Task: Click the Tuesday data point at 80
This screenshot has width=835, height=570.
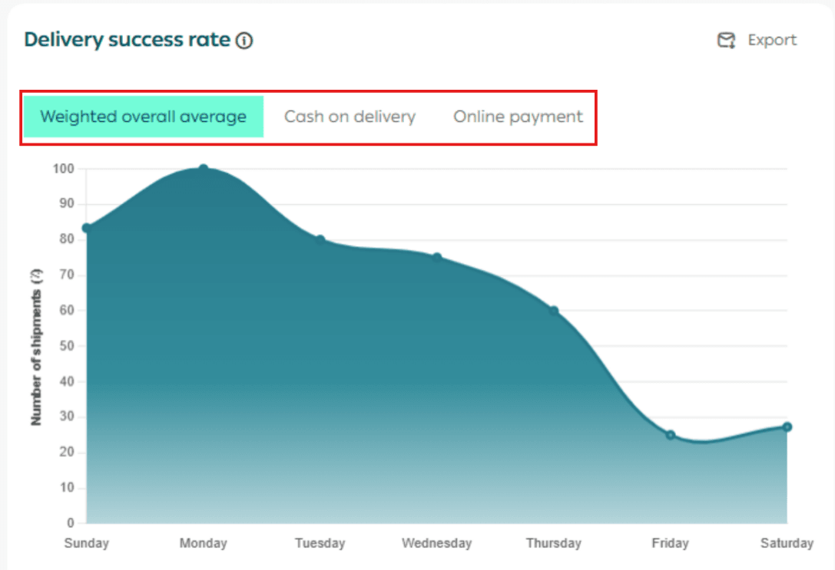Action: 320,240
